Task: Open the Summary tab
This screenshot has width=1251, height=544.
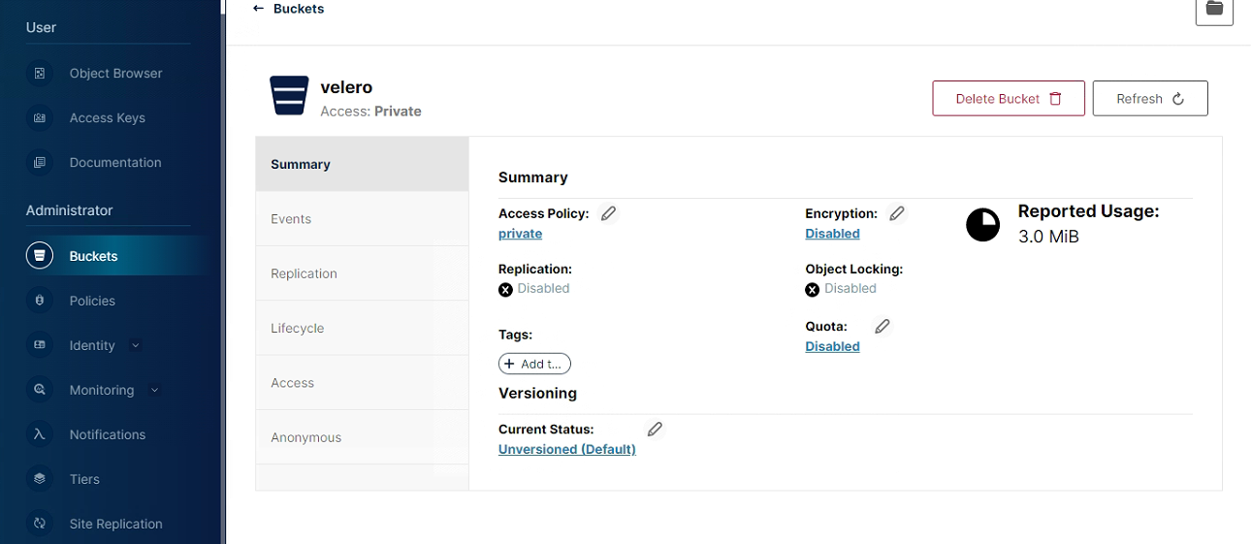Action: click(362, 164)
